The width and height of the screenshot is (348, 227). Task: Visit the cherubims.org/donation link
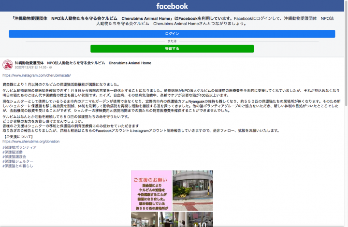pyautogui.click(x=31, y=142)
